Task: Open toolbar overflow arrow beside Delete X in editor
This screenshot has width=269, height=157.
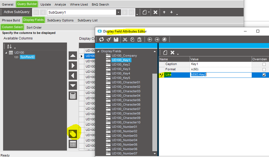Action: [x=178, y=54]
